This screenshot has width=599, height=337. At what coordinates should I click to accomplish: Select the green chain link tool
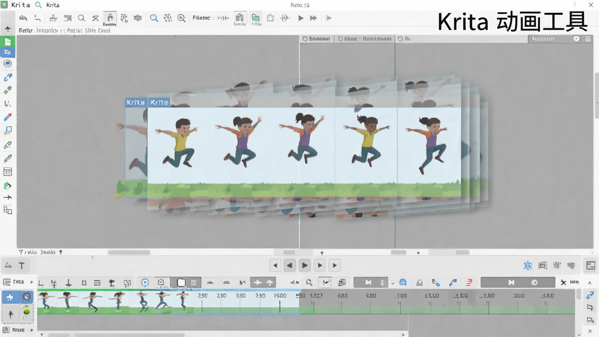(x=8, y=145)
